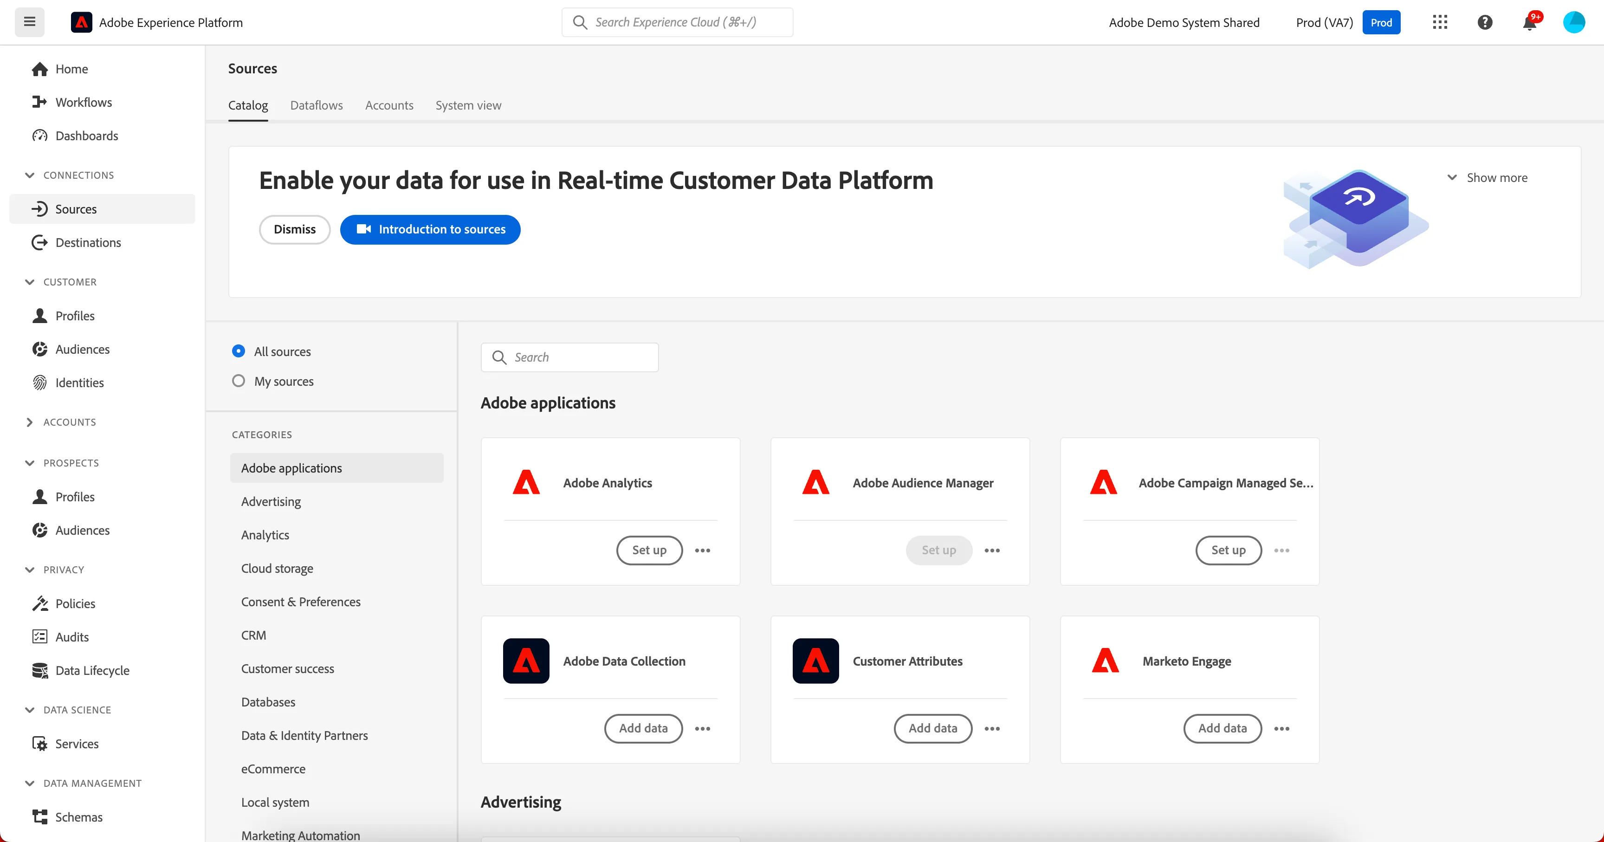Set up Adobe Campaign Managed Services
This screenshot has height=842, width=1604.
point(1228,550)
